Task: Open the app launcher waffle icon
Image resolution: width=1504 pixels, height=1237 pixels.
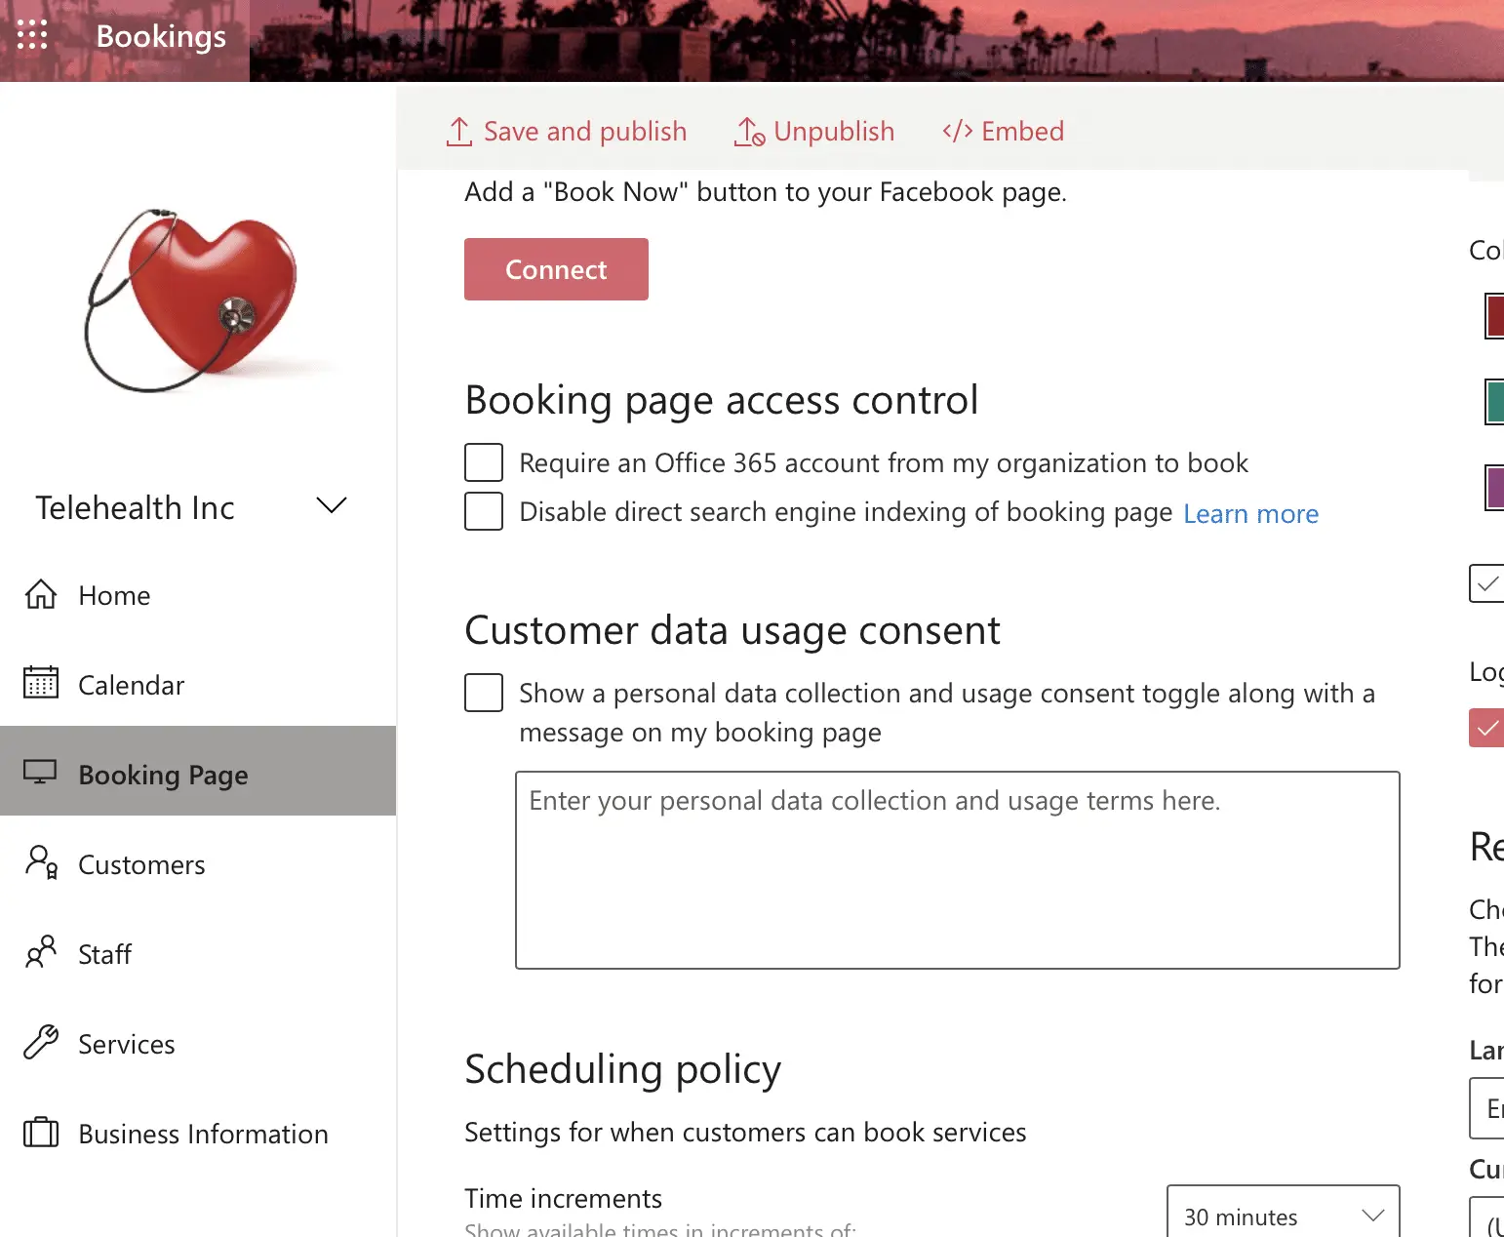Action: [x=32, y=35]
